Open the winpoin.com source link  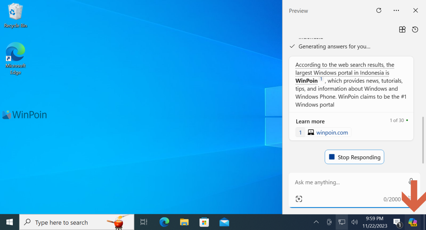coord(332,132)
